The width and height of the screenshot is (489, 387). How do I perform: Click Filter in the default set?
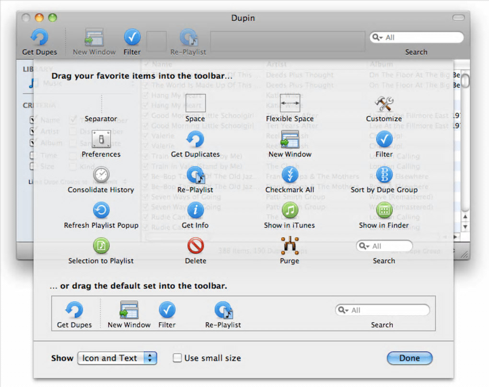pyautogui.click(x=167, y=314)
